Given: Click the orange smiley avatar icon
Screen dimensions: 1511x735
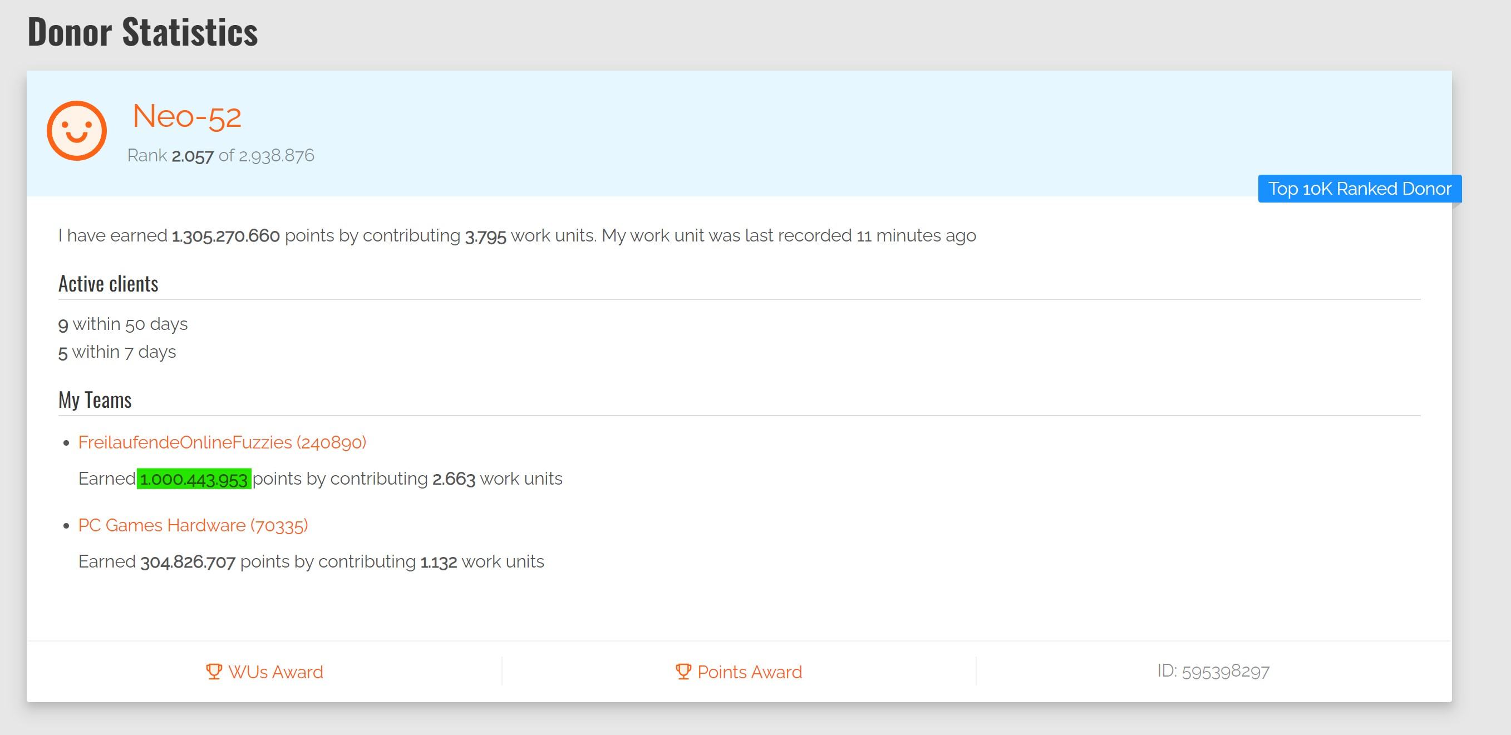Looking at the screenshot, I should pos(77,131).
